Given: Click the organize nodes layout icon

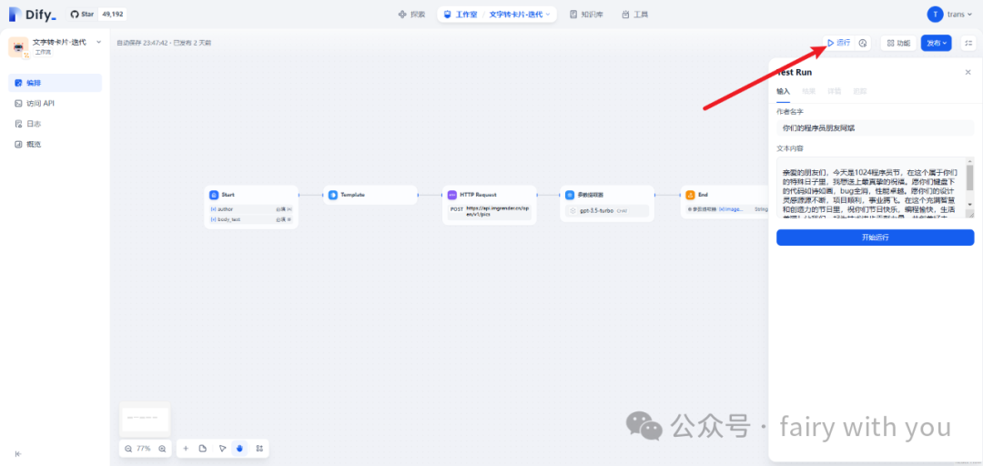Looking at the screenshot, I should tap(259, 449).
